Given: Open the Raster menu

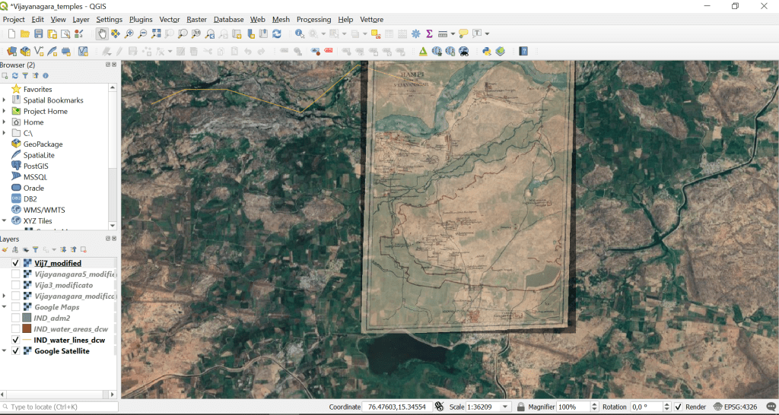Looking at the screenshot, I should click(196, 19).
